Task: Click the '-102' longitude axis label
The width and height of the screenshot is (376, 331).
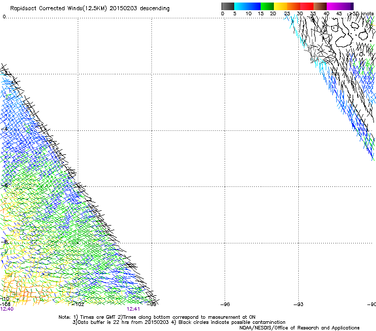Action: click(x=78, y=305)
